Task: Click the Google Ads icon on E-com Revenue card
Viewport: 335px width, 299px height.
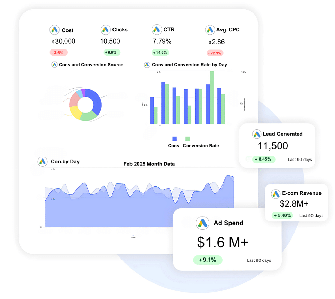Action: [x=275, y=194]
